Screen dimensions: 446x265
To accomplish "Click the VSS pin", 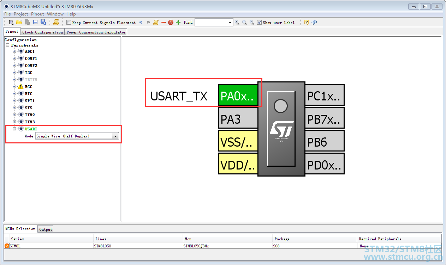I will point(238,141).
